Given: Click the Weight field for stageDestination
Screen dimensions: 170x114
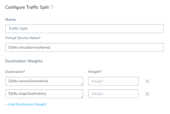Looking at the screenshot, I should coord(113,94).
